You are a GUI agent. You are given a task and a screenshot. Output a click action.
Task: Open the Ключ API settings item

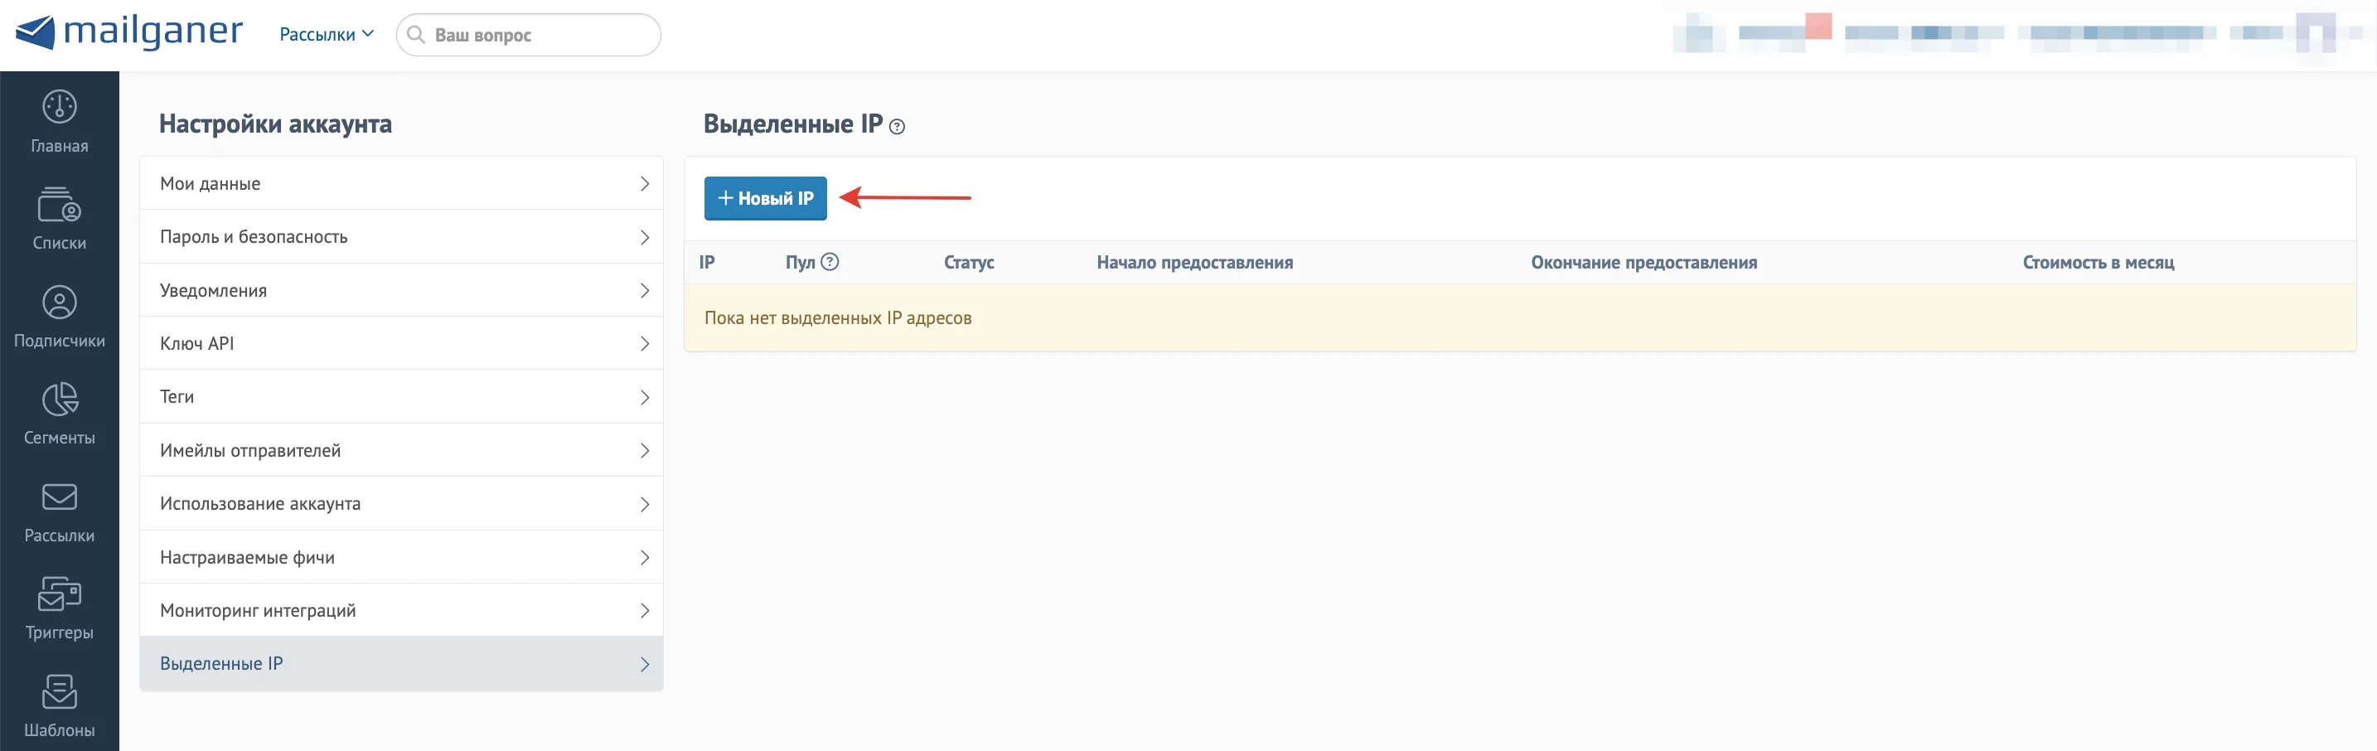pos(401,343)
